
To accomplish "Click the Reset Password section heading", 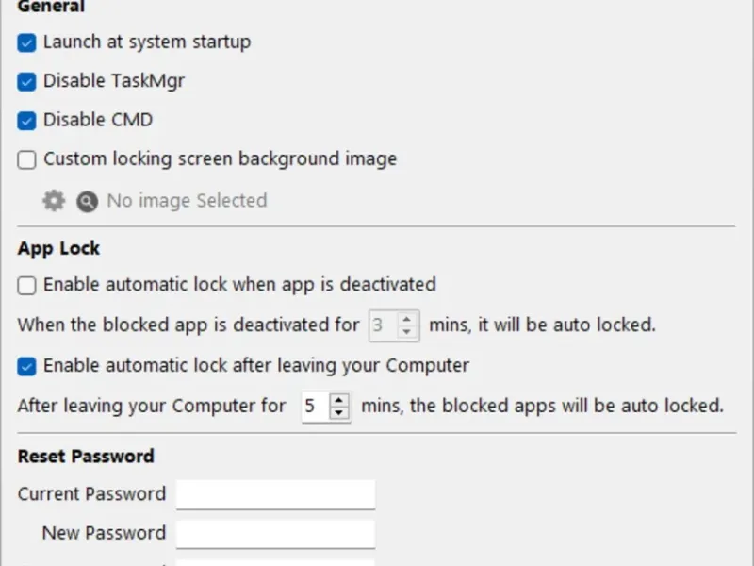I will (86, 457).
